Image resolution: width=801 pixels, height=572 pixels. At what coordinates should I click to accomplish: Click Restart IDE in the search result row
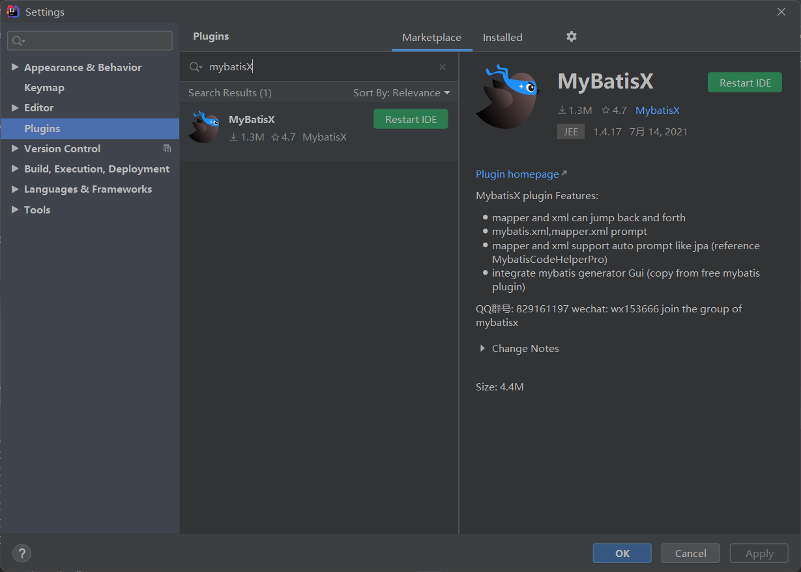tap(411, 119)
